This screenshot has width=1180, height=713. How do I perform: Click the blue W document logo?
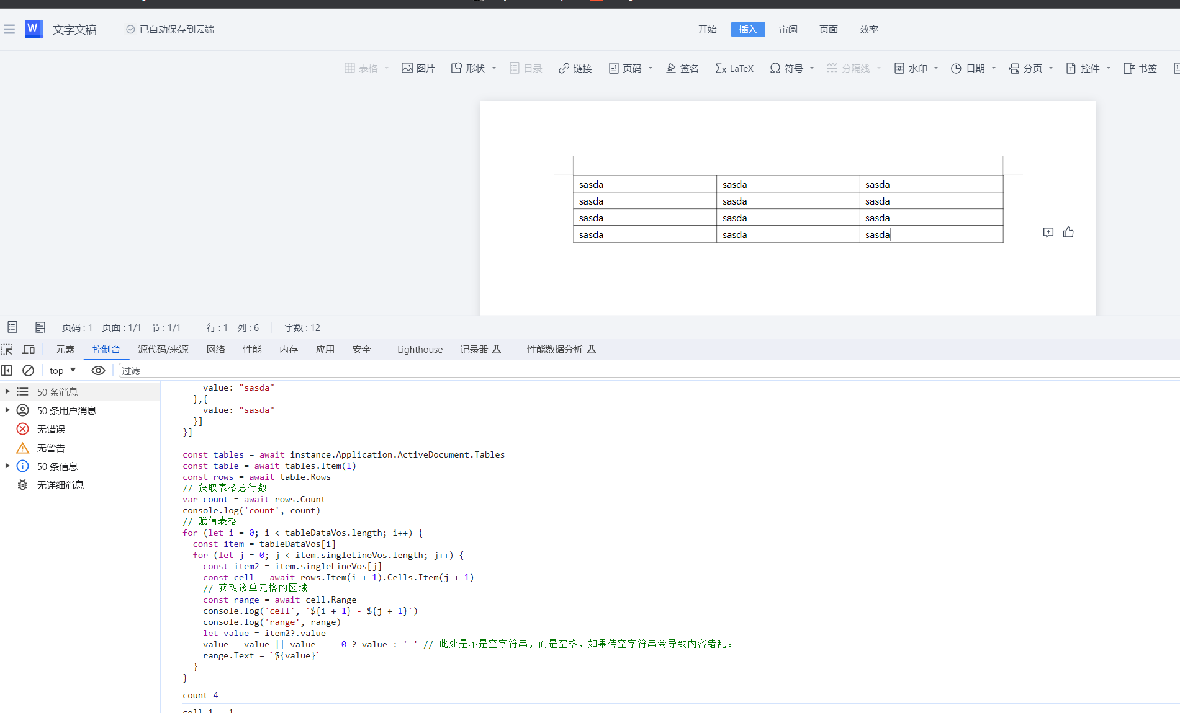pos(34,29)
